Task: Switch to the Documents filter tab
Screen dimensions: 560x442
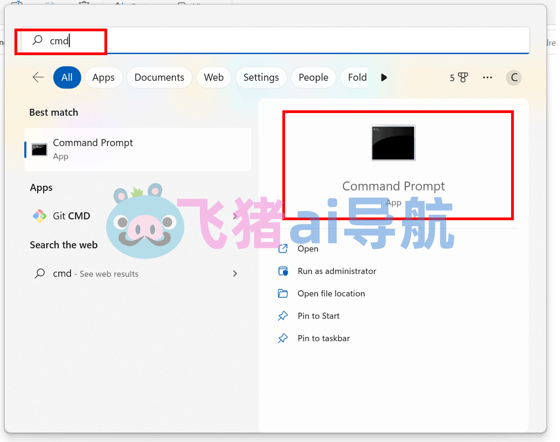Action: pyautogui.click(x=159, y=77)
